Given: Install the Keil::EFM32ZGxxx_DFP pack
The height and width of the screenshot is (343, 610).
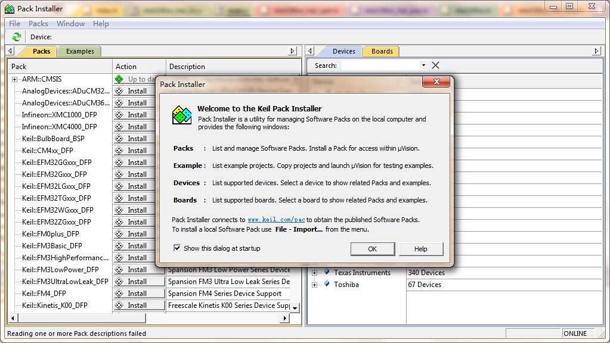Looking at the screenshot, I should click(134, 222).
